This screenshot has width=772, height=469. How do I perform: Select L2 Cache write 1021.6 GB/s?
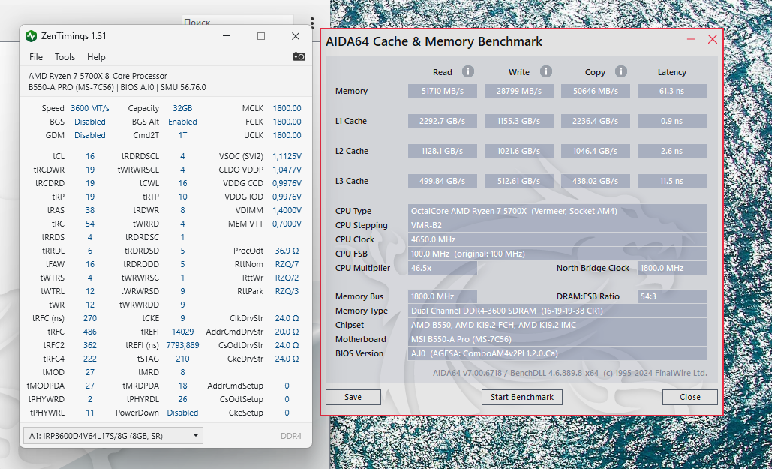[x=519, y=152]
